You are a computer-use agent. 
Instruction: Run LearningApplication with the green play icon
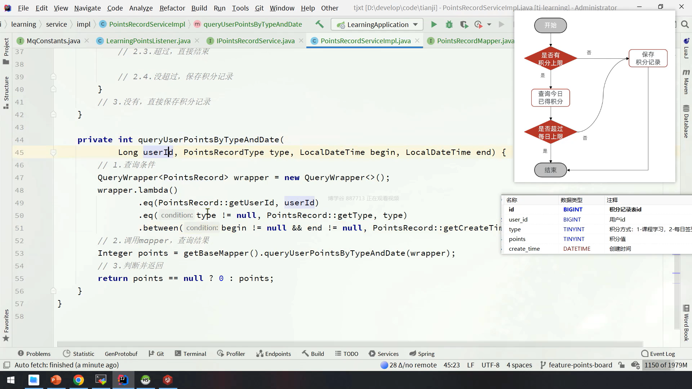point(434,24)
